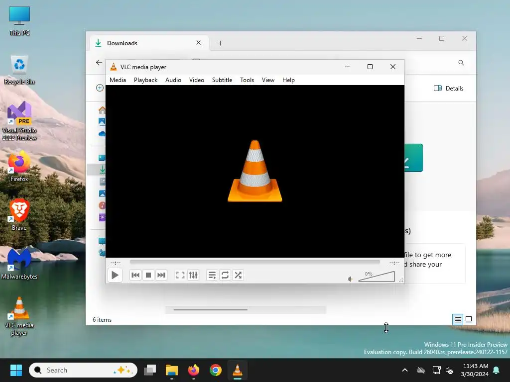The width and height of the screenshot is (510, 382).
Task: Open the Audio menu in VLC
Action: click(173, 80)
